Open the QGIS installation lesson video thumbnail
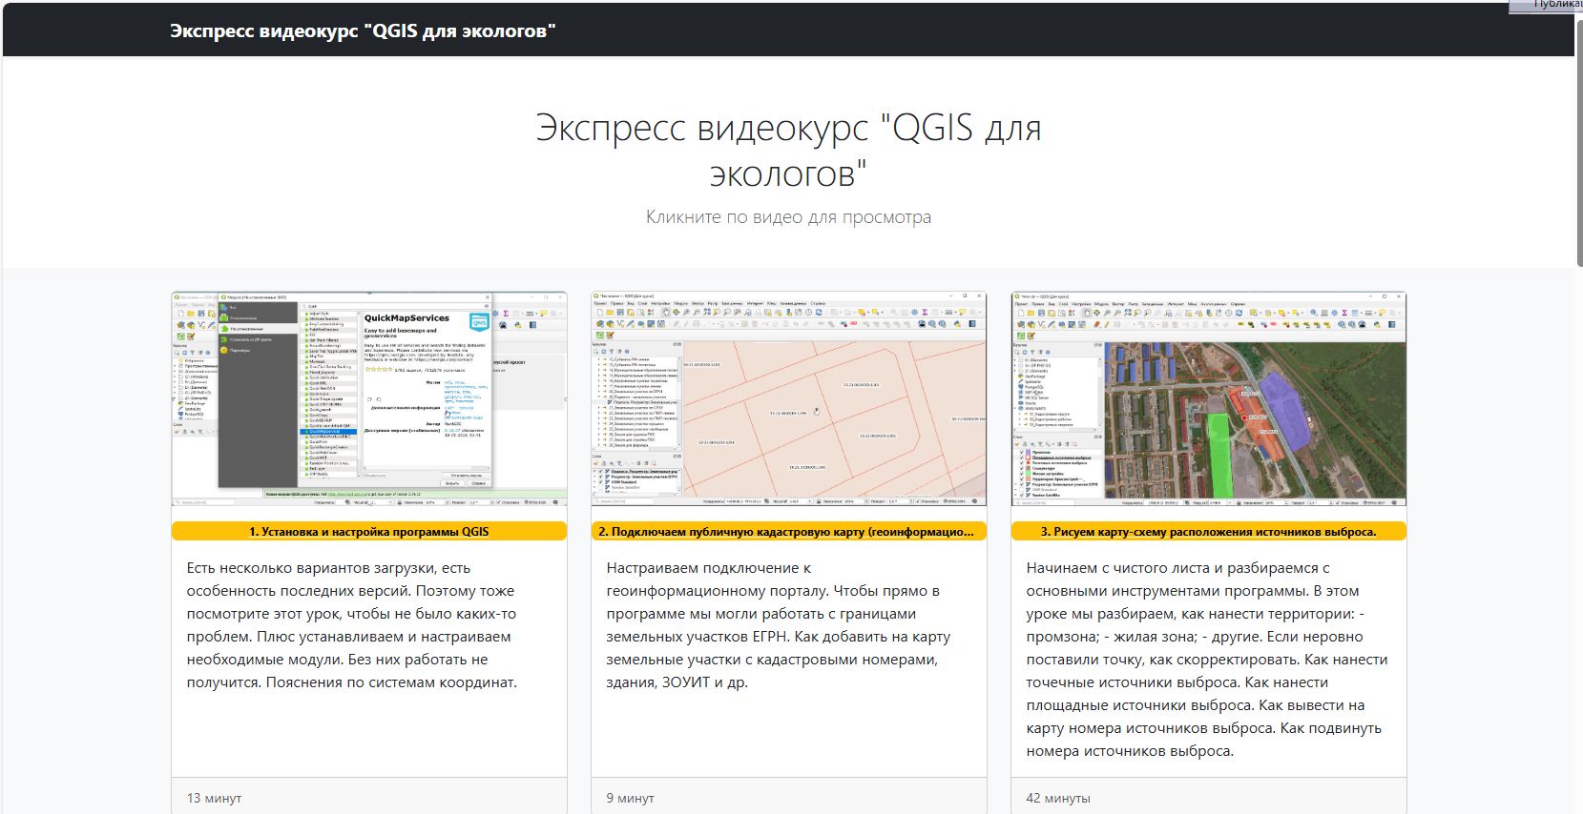 (x=369, y=399)
